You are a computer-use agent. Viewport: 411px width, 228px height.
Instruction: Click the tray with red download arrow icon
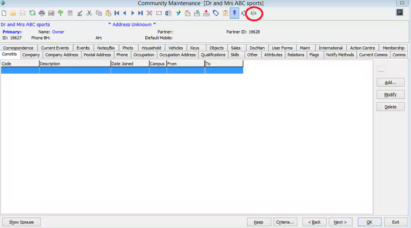tap(206, 13)
